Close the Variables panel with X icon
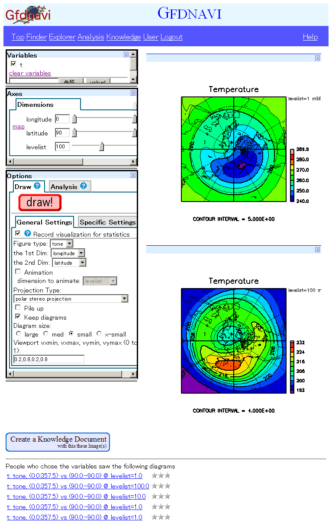 click(126, 55)
